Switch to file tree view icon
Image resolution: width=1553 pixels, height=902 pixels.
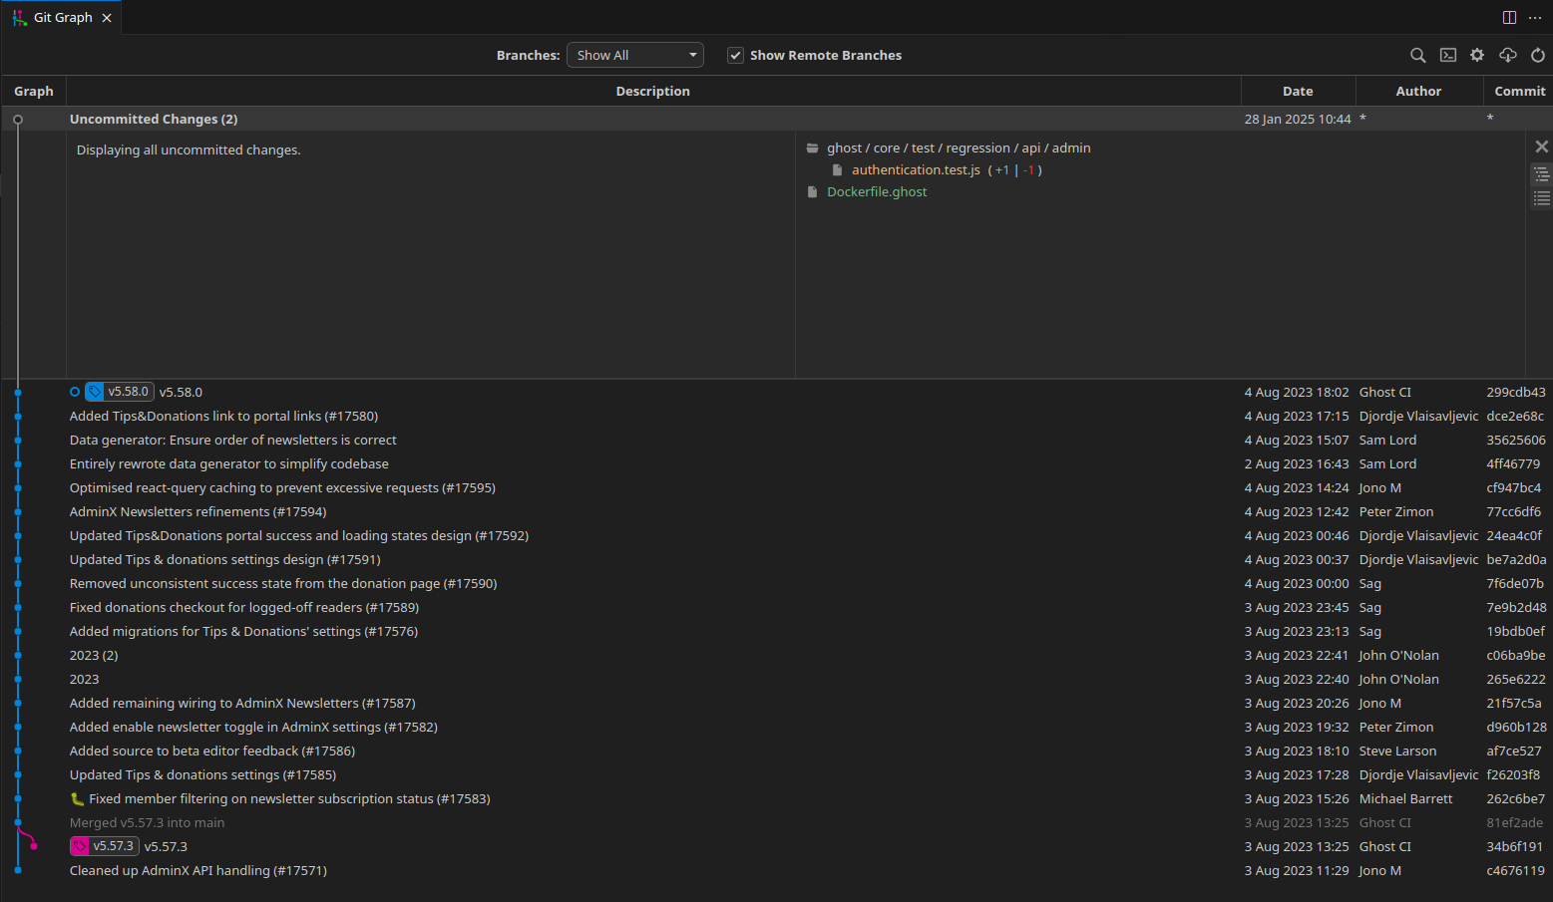pos(1541,174)
